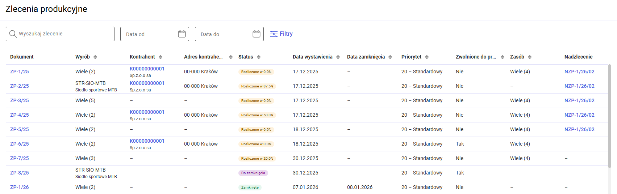Select 'Tak' in ZP-6/25 row

pyautogui.click(x=460, y=144)
